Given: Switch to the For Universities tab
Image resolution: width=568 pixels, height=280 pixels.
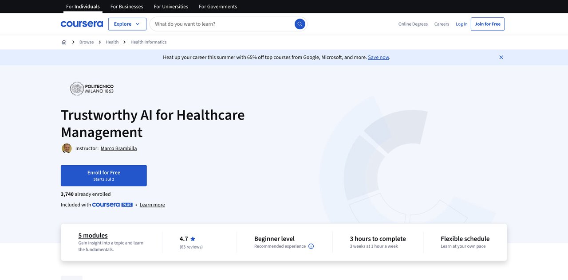Looking at the screenshot, I should click(171, 7).
